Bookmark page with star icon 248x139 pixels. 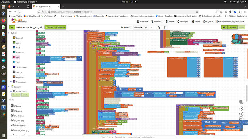(x=197, y=12)
